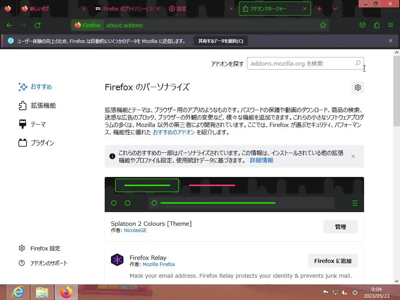Open the addon tools gear menu

358,87
